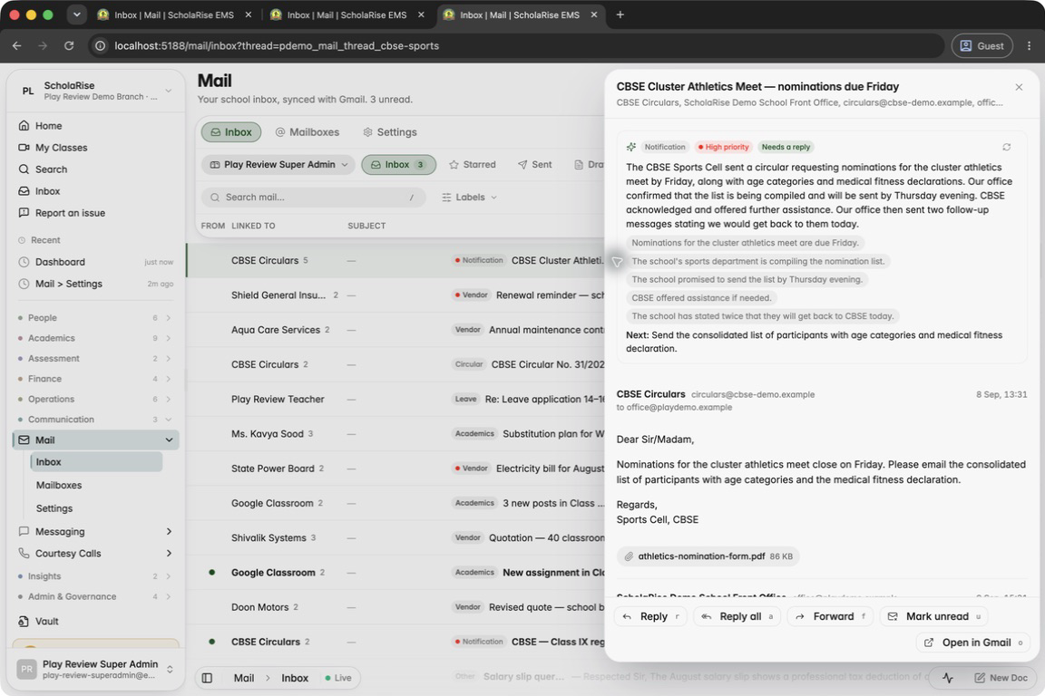
Task: Click the AI sparkle icon in the summary card
Action: click(x=630, y=147)
